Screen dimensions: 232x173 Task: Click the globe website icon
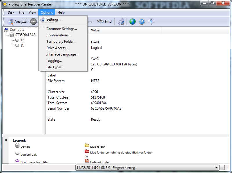click(133, 22)
